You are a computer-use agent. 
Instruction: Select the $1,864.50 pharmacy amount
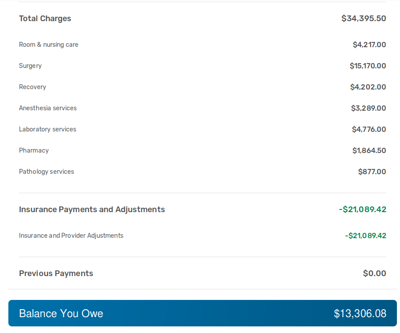point(369,151)
